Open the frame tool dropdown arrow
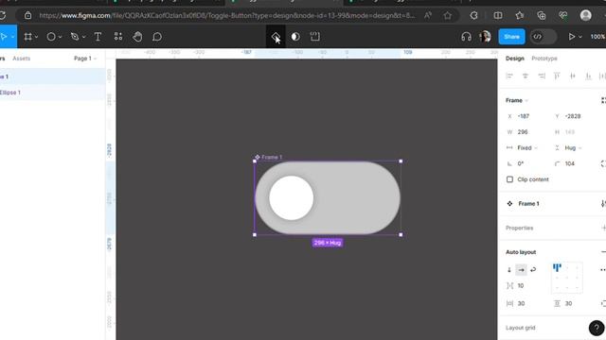The width and height of the screenshot is (606, 340). [36, 37]
